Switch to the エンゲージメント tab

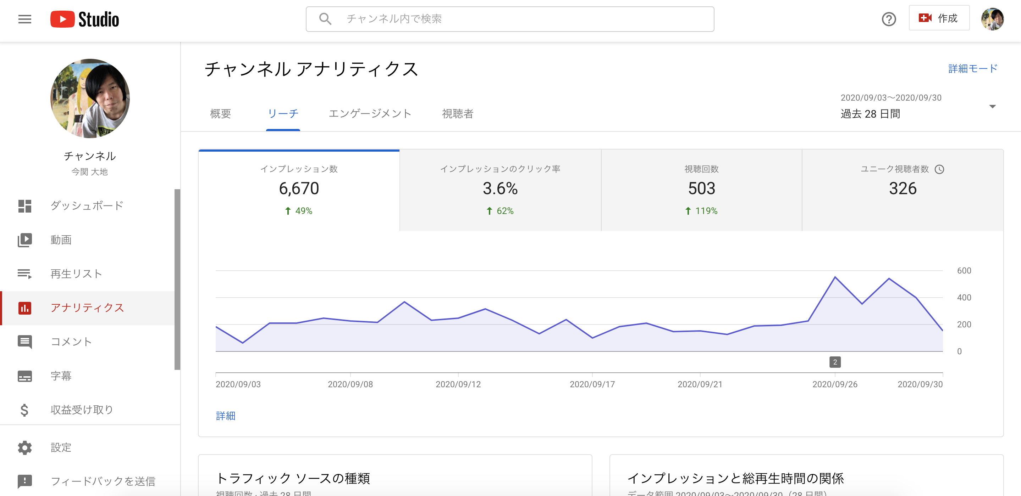370,114
